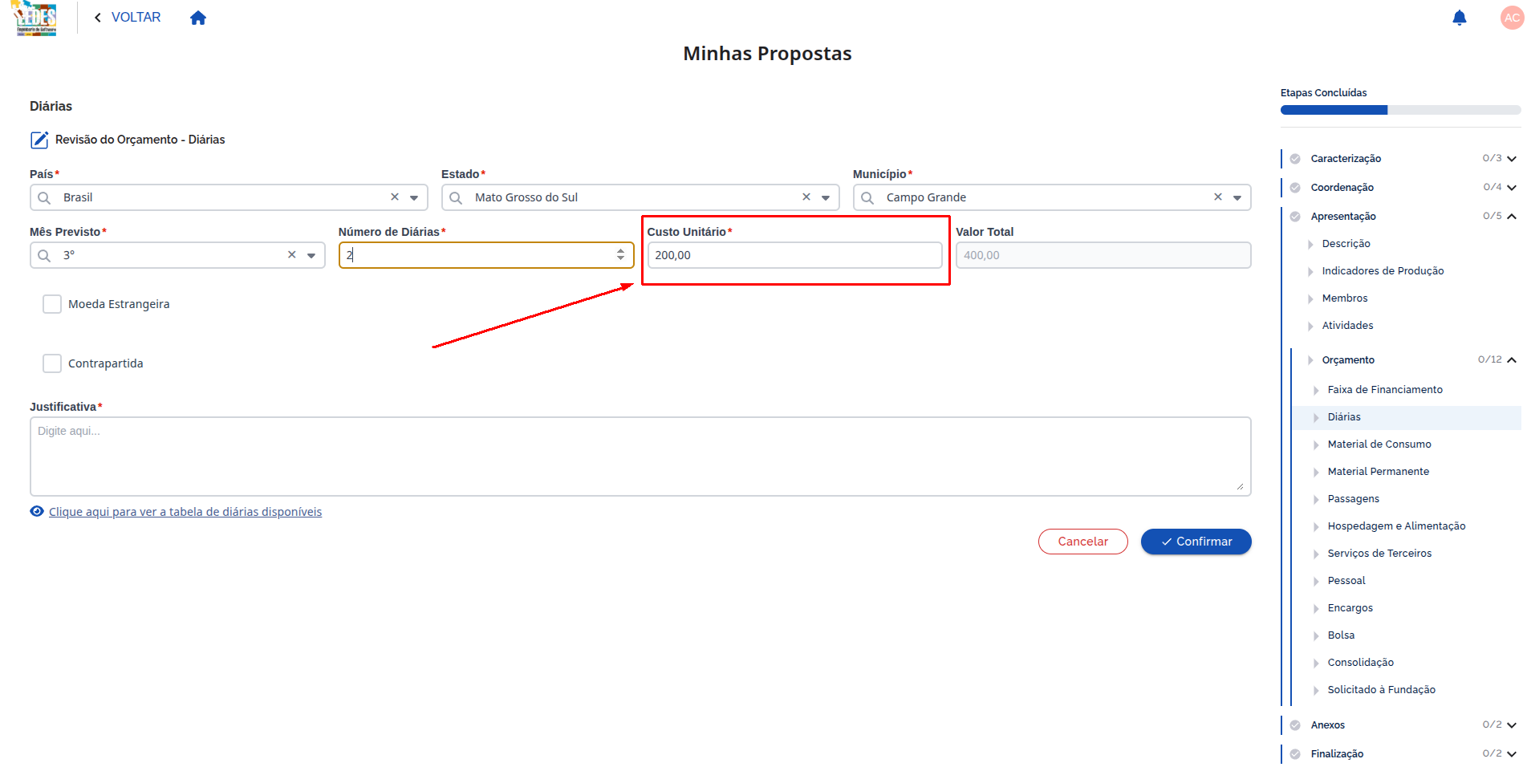The width and height of the screenshot is (1527, 767).
Task: Open the Mês Previsto dropdown arrow
Action: pos(311,255)
